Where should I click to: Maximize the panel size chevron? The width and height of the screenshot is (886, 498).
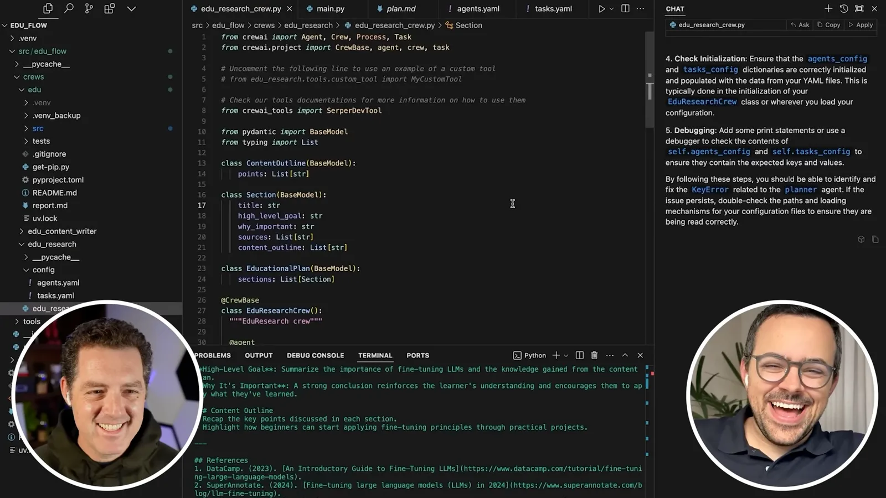coord(625,355)
